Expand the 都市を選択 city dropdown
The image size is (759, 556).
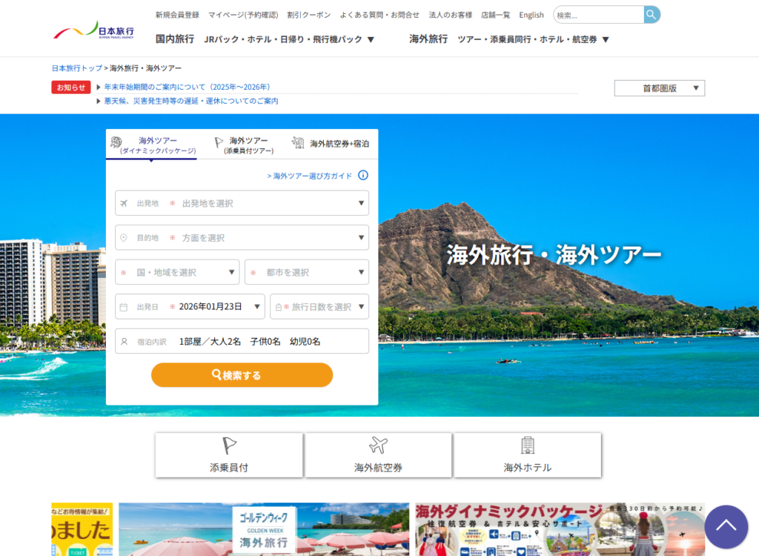click(307, 272)
